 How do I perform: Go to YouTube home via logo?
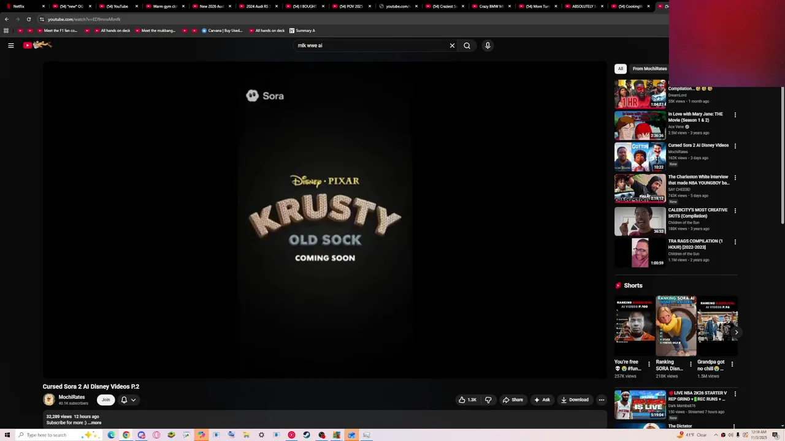tap(37, 45)
